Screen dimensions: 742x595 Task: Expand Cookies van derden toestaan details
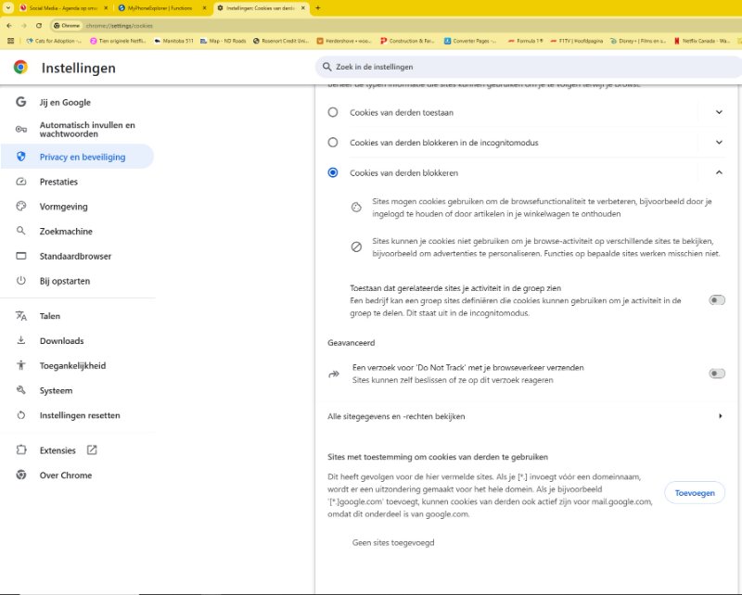[x=719, y=112]
